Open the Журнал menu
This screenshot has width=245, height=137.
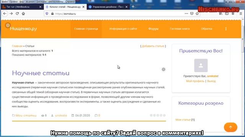(x=30, y=2)
